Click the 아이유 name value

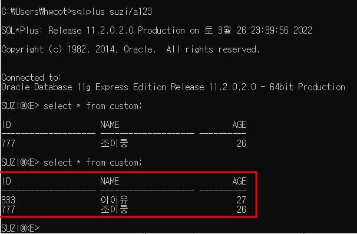(114, 200)
